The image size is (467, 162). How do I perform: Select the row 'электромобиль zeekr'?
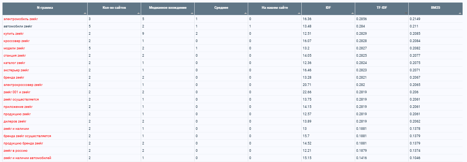[233, 19]
